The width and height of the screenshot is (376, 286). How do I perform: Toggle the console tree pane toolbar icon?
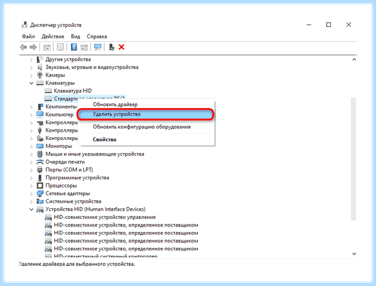click(47, 47)
